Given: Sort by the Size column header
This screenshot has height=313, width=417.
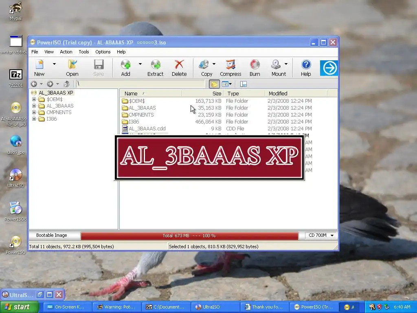Looking at the screenshot, I should point(203,93).
